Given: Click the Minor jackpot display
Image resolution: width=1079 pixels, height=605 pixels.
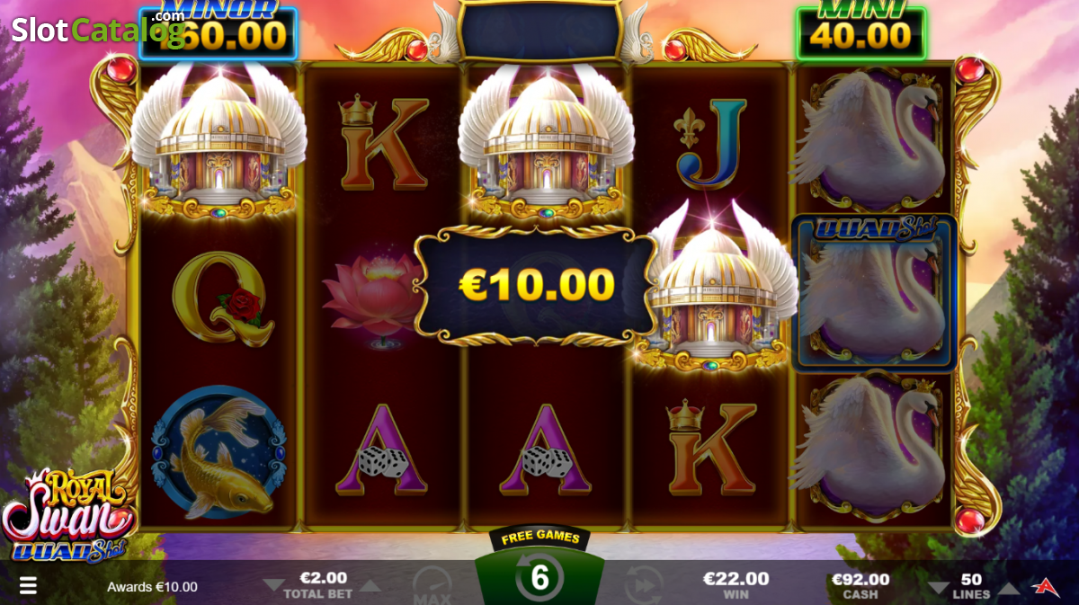Looking at the screenshot, I should 218,31.
